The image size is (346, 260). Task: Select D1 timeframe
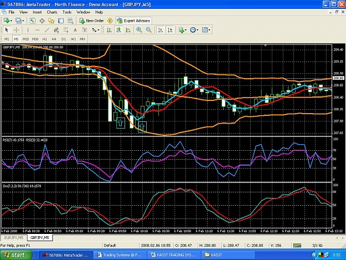64,39
